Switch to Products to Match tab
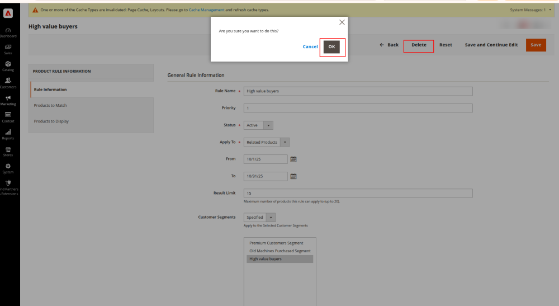 point(50,105)
